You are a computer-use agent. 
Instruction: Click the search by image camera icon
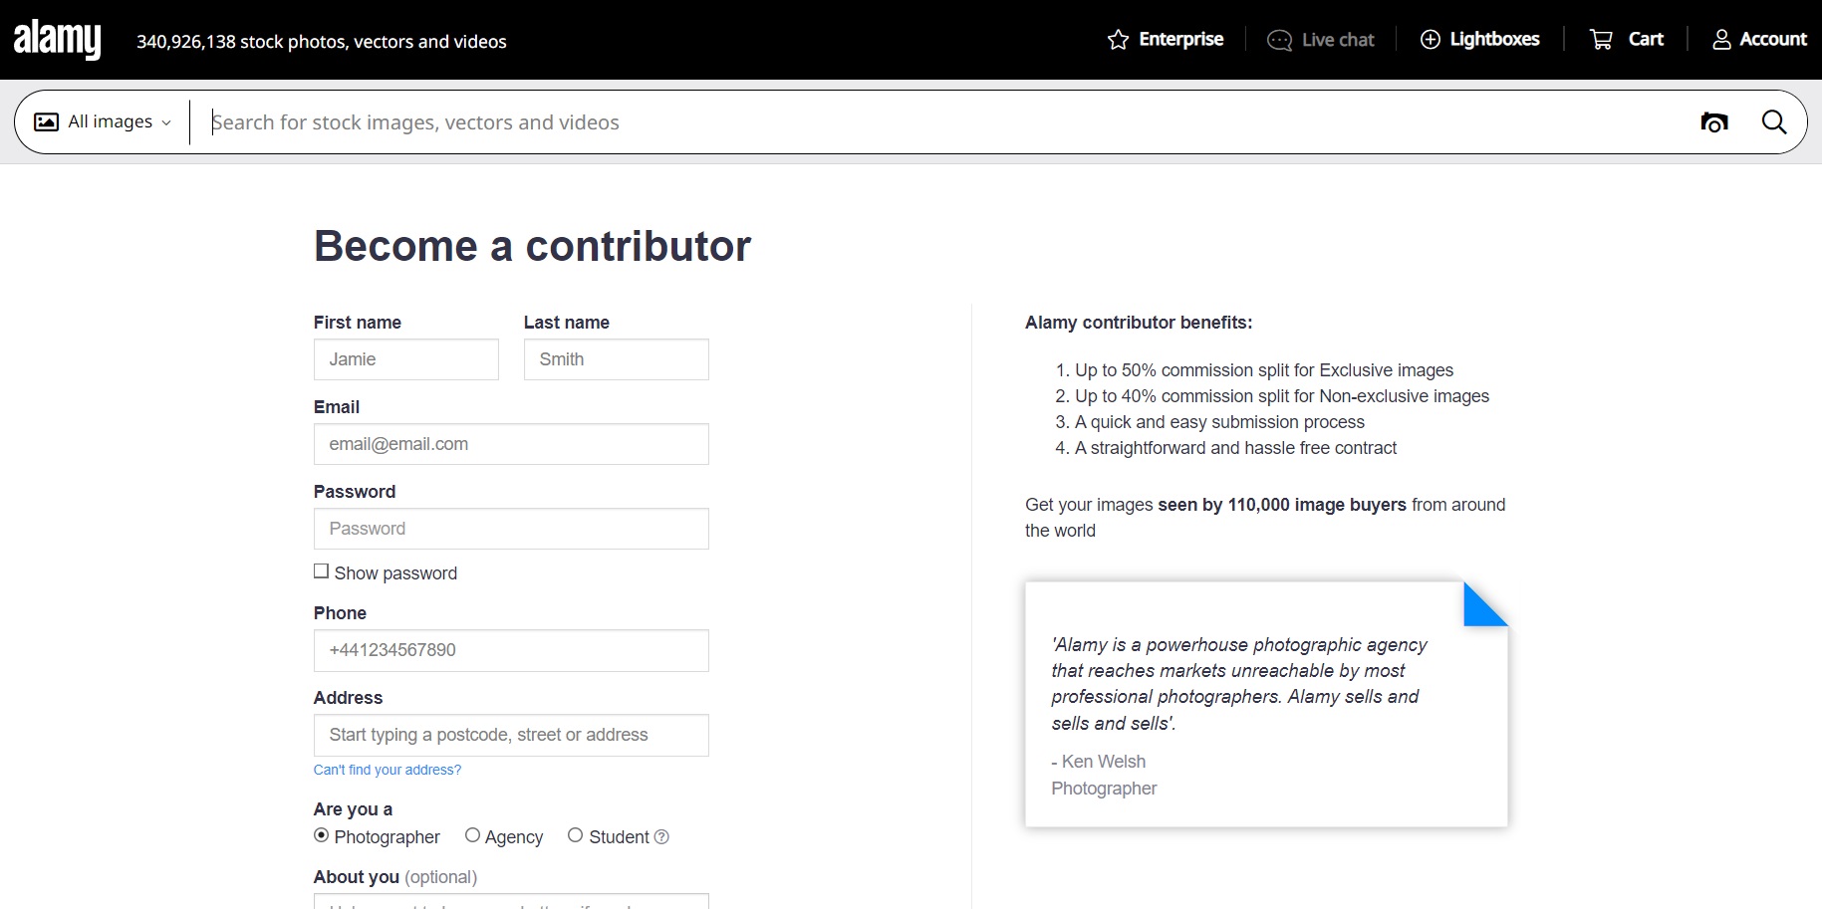(x=1714, y=122)
